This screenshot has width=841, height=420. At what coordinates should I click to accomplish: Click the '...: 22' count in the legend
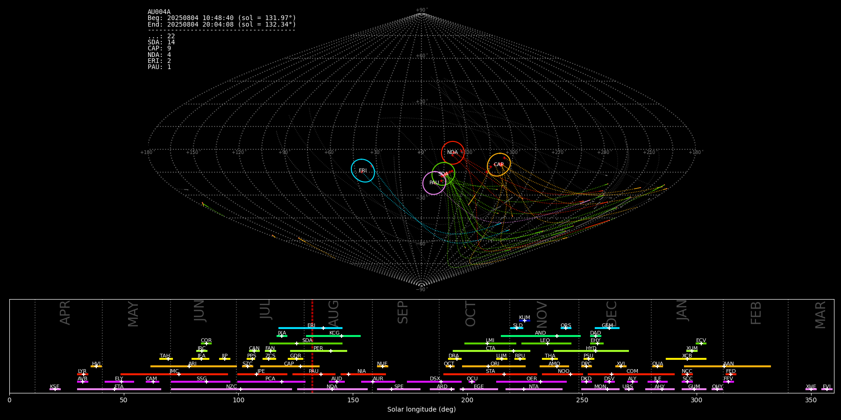[161, 36]
